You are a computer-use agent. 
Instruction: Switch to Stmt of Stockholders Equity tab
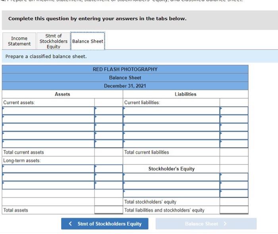coord(54,41)
